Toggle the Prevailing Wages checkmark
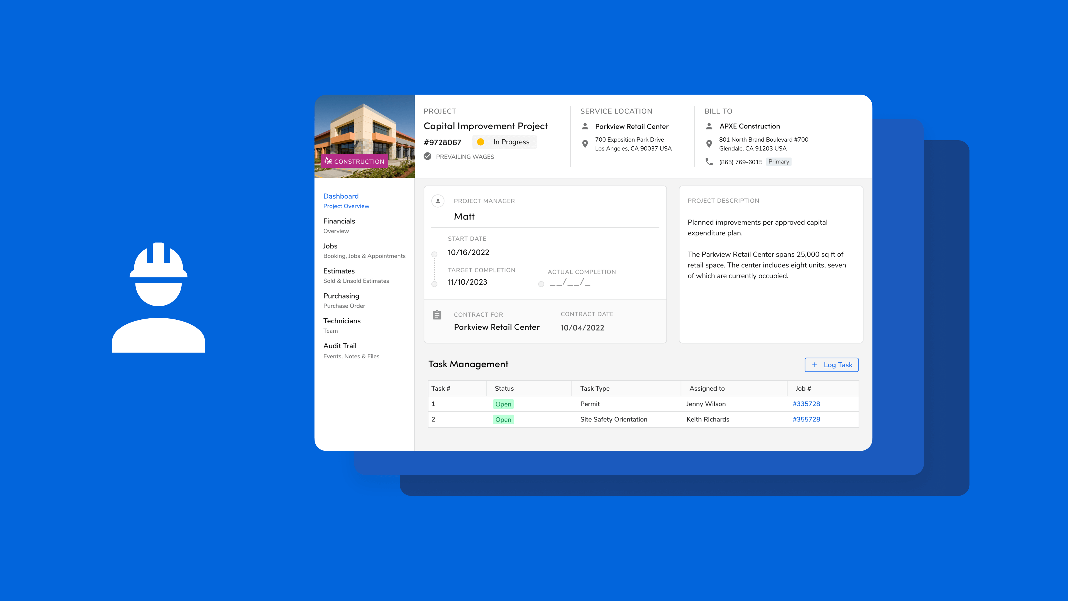 coord(427,156)
